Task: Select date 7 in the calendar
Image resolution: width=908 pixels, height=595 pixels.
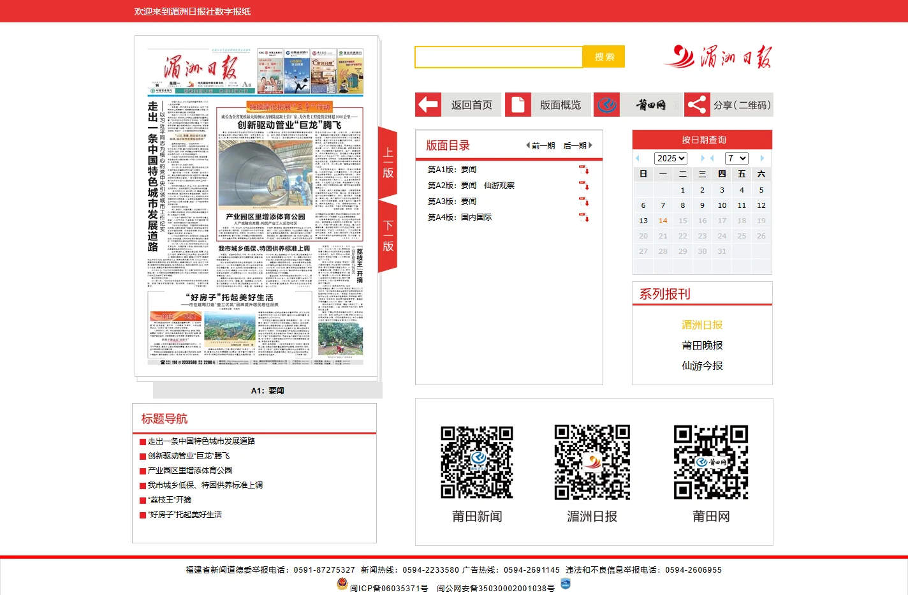Action: point(663,205)
